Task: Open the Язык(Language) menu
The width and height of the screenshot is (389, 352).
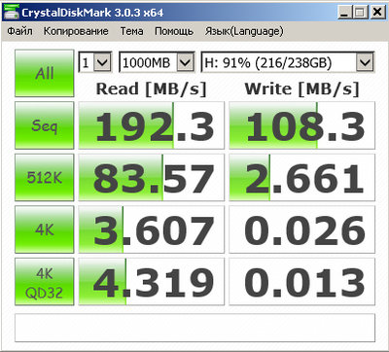Action: tap(244, 31)
